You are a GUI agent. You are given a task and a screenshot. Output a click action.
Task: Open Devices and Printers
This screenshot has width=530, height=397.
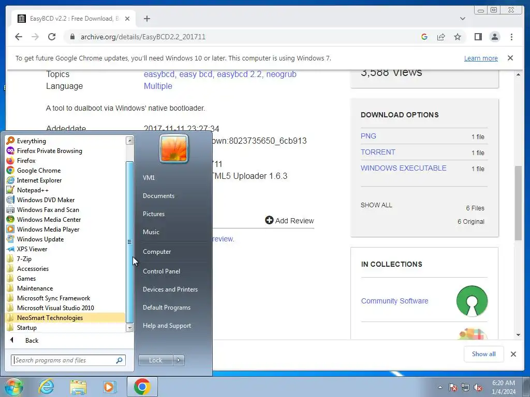tap(170, 289)
